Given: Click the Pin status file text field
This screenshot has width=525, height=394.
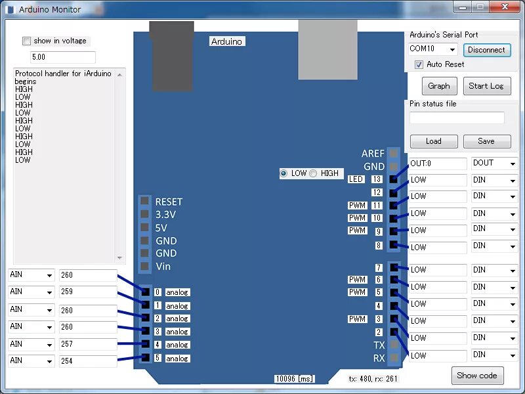Looking at the screenshot, I should click(457, 118).
